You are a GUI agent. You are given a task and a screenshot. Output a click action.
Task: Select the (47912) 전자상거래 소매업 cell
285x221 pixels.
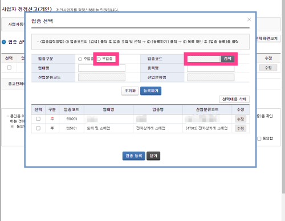click(206, 128)
